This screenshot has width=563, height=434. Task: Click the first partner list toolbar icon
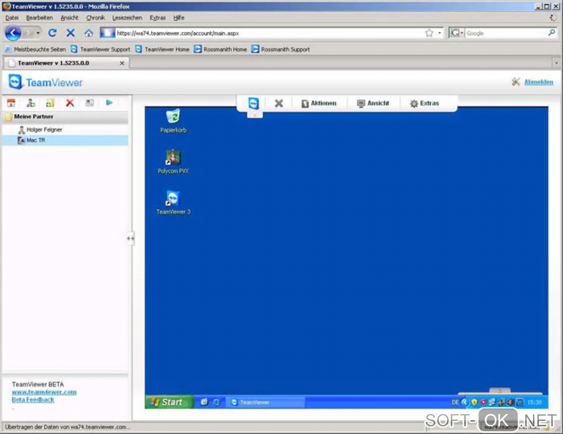click(x=11, y=103)
